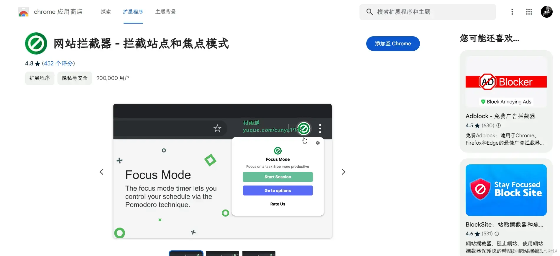The height and width of the screenshot is (256, 560).
Task: Click the Block Annoying Ads label
Action: pos(506,102)
